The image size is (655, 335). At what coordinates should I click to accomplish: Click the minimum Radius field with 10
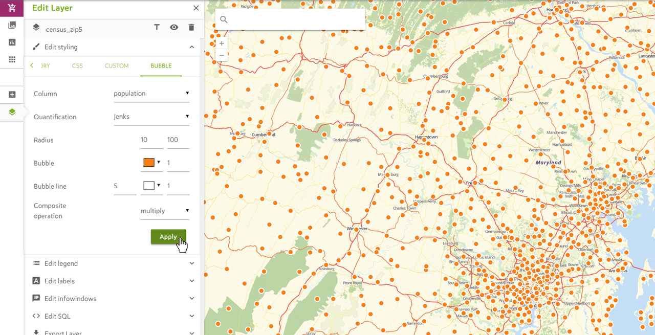point(151,140)
